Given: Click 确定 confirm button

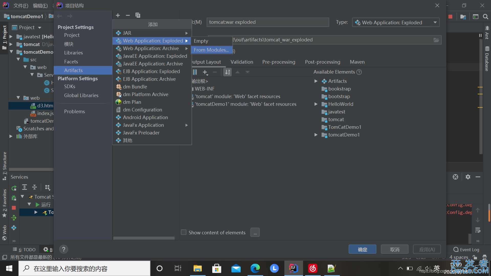Looking at the screenshot, I should coord(363,249).
